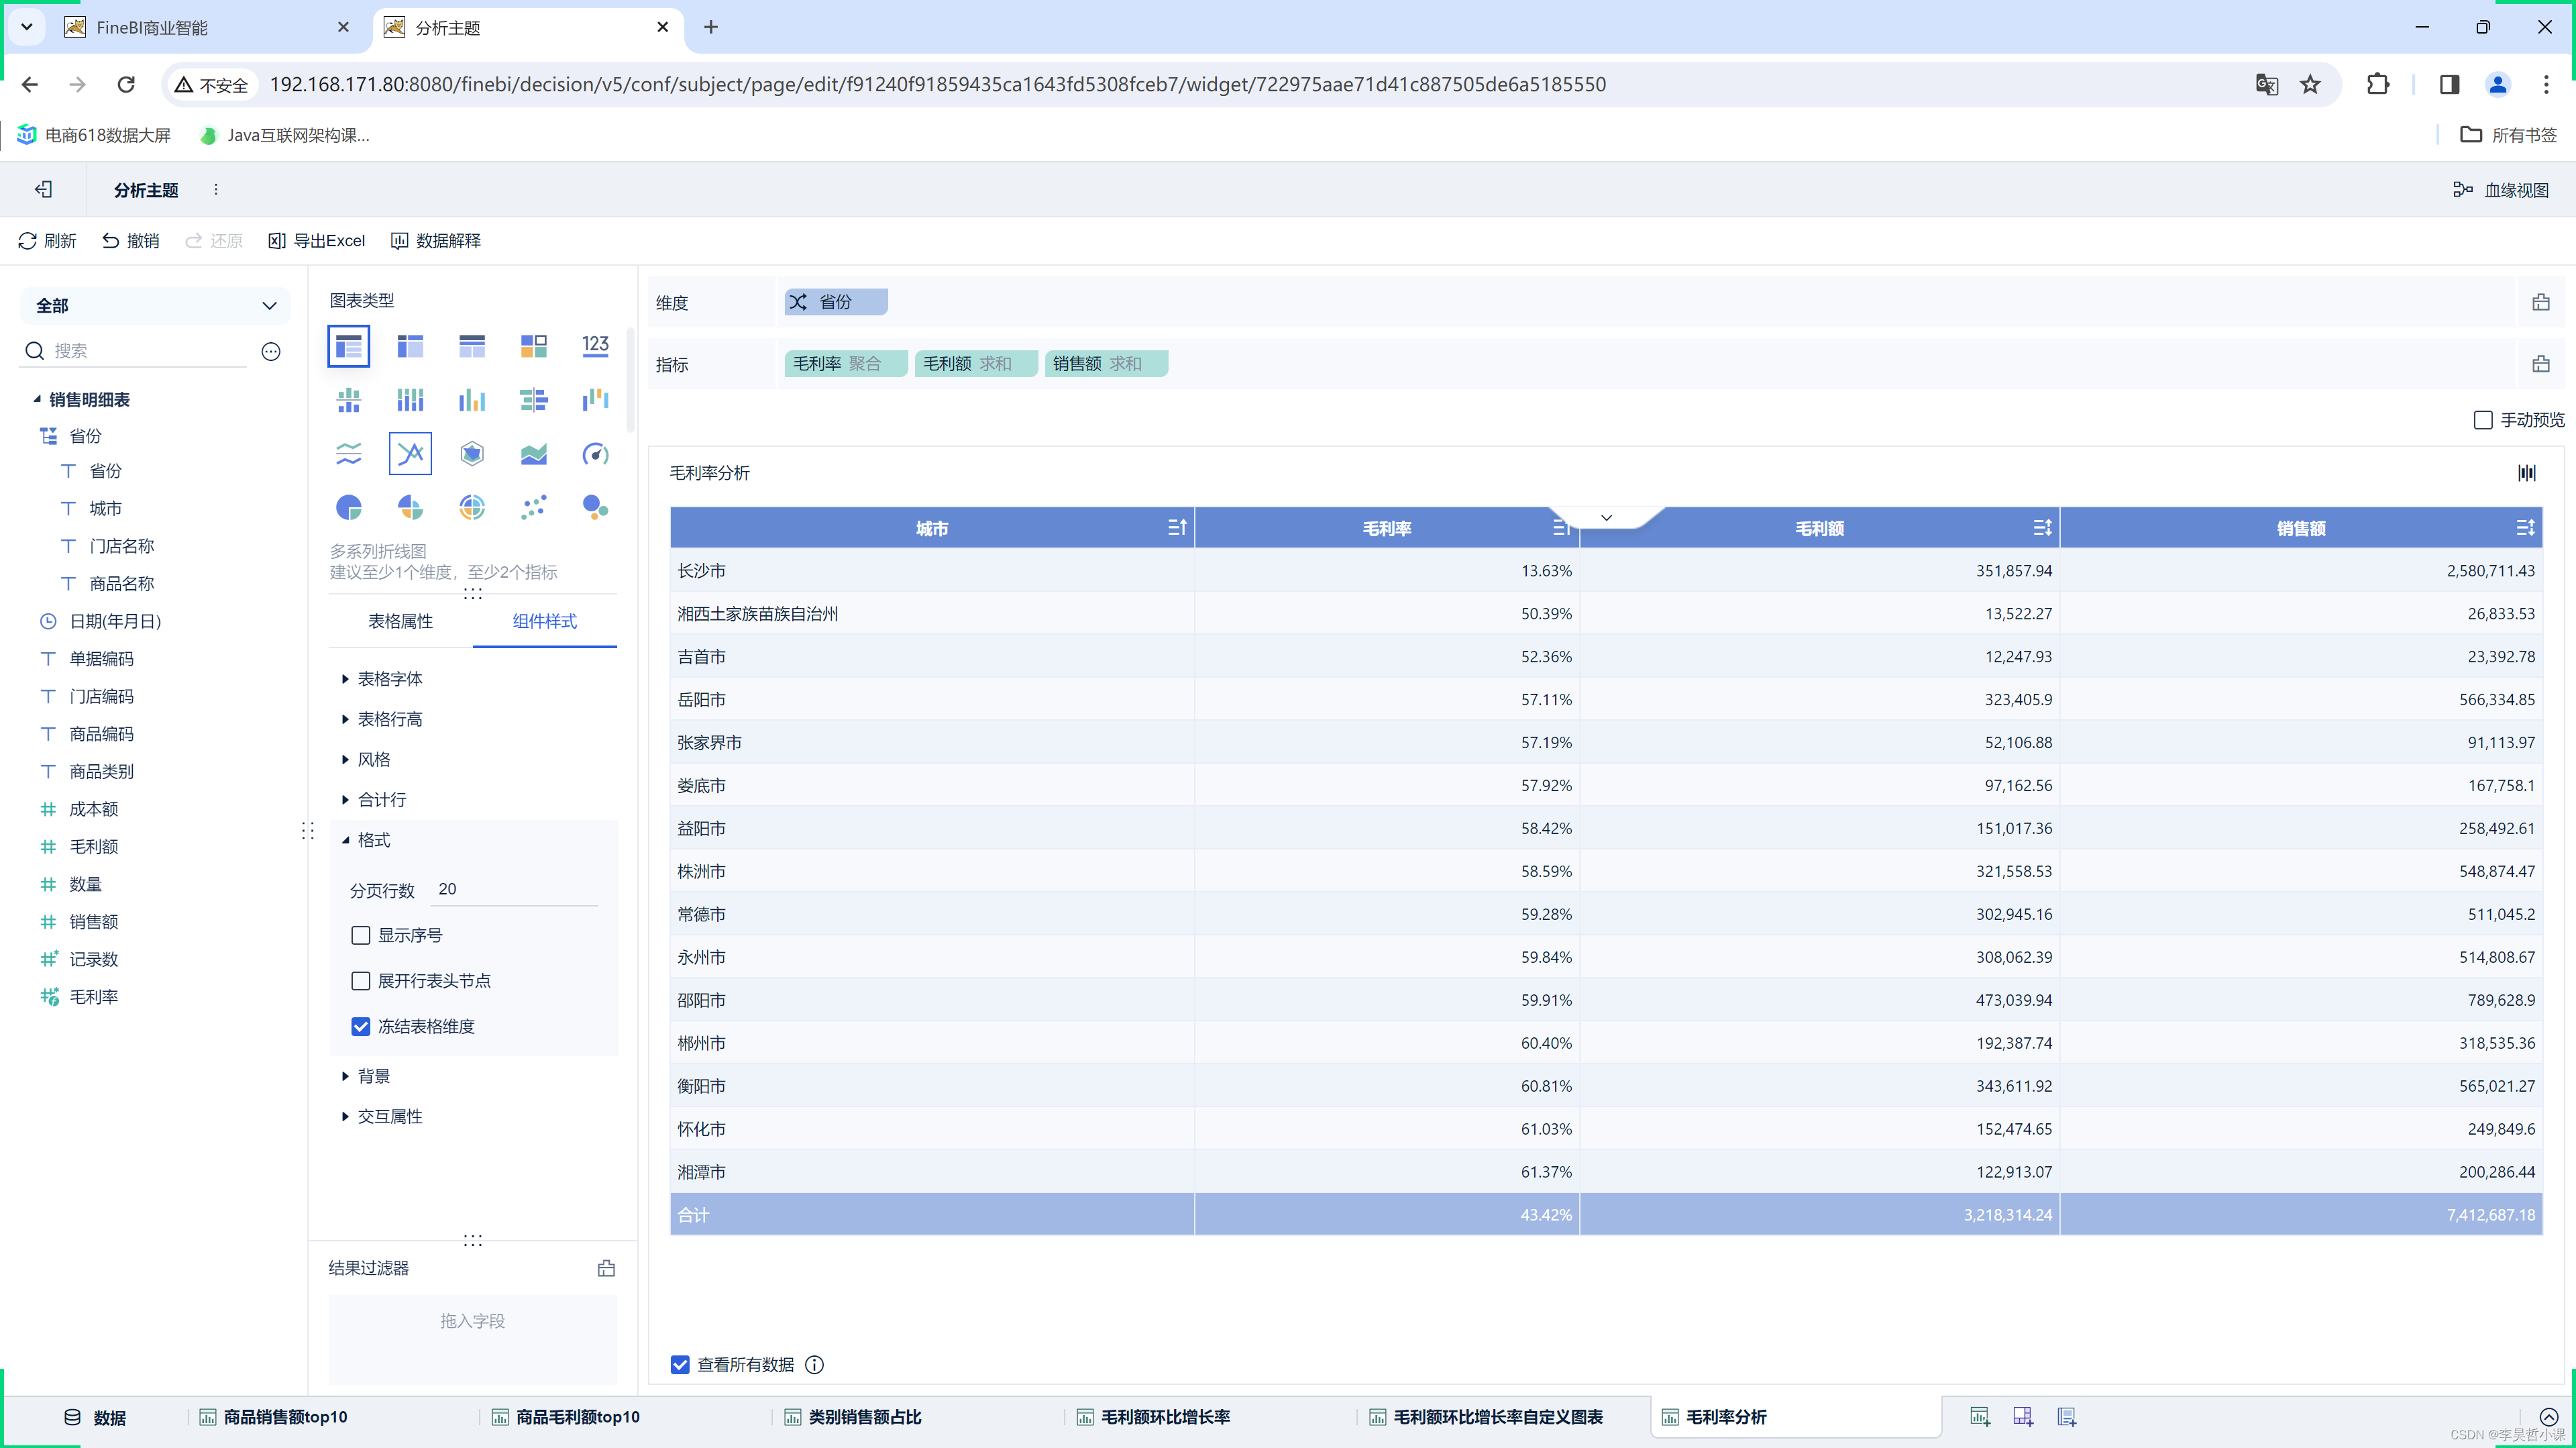Select the cross table chart type icon
This screenshot has width=2576, height=1448.
click(410, 346)
